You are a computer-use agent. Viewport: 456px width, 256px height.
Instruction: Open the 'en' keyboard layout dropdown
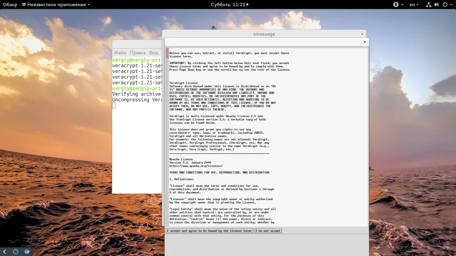click(414, 4)
